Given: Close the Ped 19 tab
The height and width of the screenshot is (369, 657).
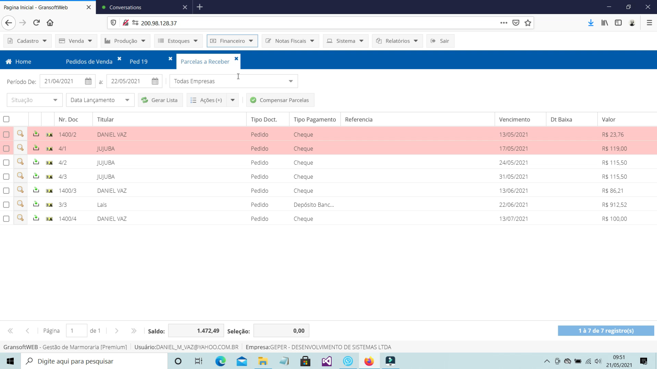Looking at the screenshot, I should 170,59.
